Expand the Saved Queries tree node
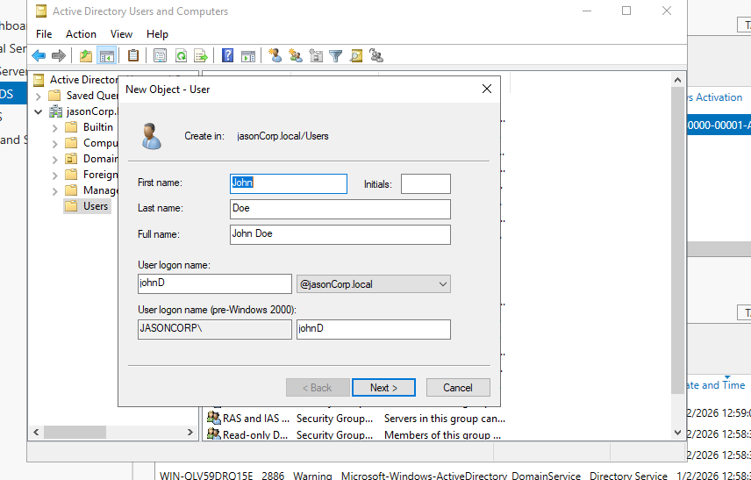The height and width of the screenshot is (480, 751). click(39, 97)
